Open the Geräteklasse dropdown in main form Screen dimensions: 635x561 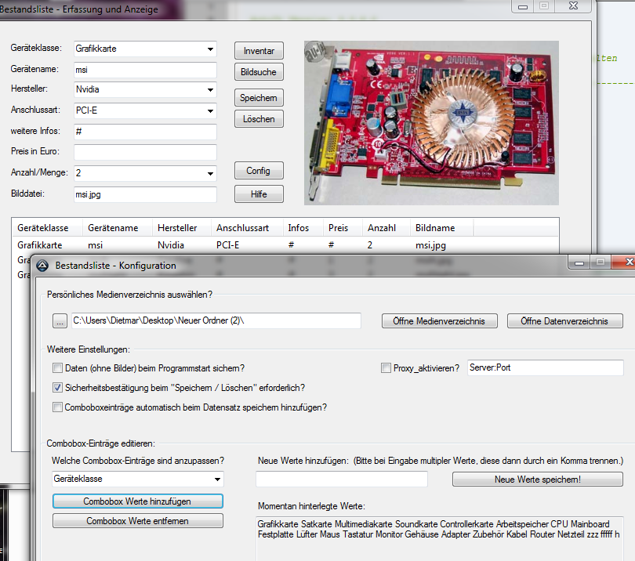[210, 49]
